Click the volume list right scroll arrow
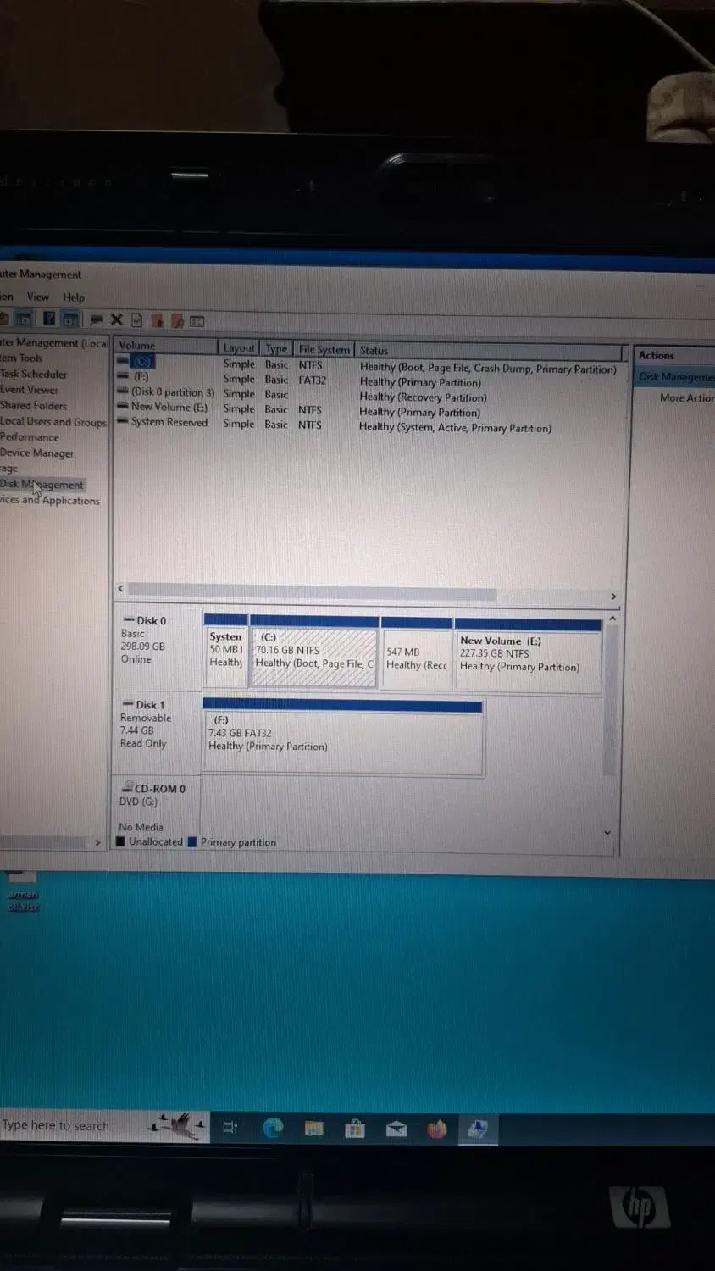 613,597
